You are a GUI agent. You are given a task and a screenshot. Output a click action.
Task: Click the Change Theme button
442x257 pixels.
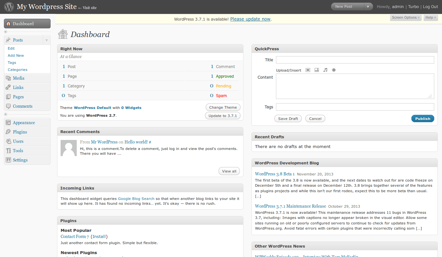[x=223, y=107]
